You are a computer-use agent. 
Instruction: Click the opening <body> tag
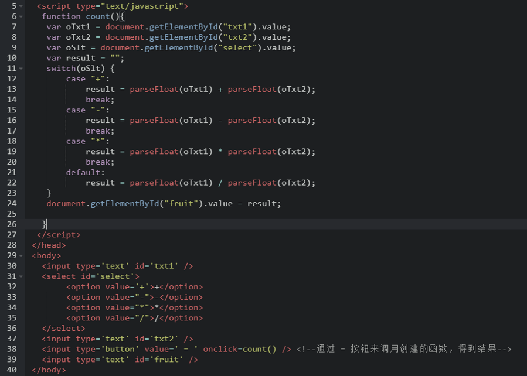46,256
